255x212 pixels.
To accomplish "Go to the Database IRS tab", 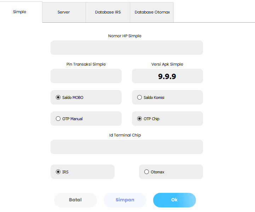I will coord(108,12).
